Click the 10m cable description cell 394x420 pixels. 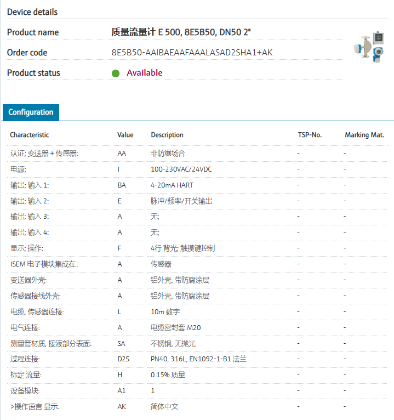click(x=165, y=312)
